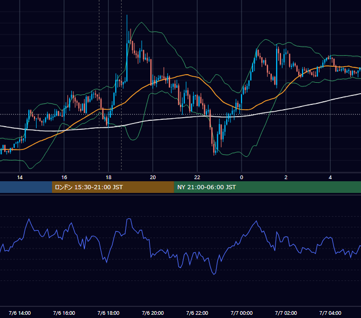Click the hour label 18 on time axis
This screenshot has width=361, height=318.
coord(108,178)
